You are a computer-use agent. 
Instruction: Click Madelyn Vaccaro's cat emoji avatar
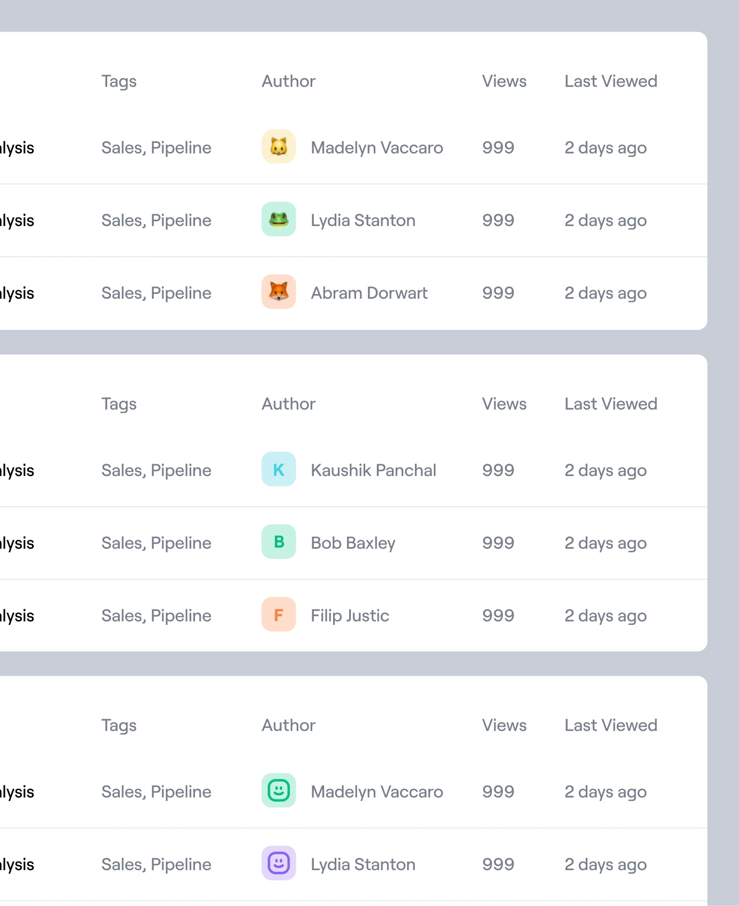(x=278, y=147)
